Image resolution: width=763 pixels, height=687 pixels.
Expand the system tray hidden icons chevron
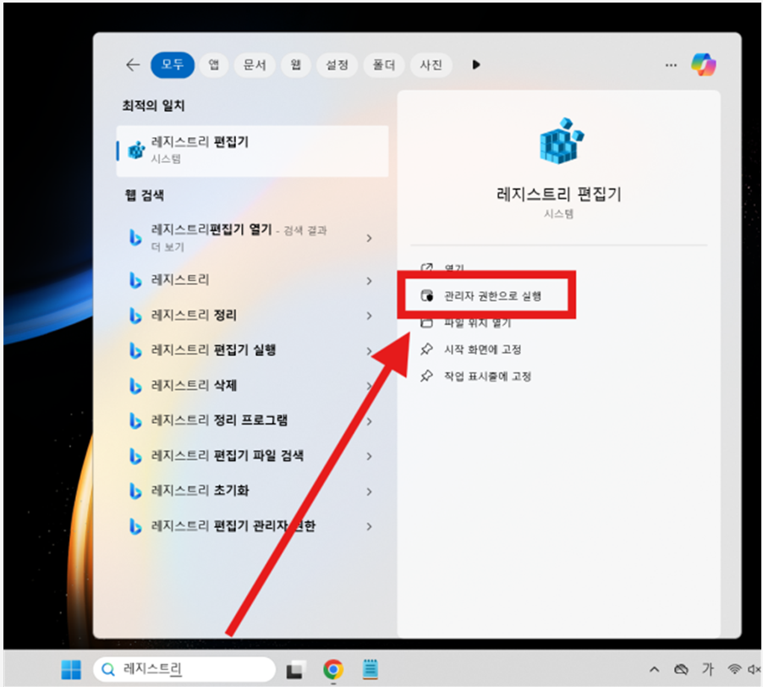tap(654, 668)
